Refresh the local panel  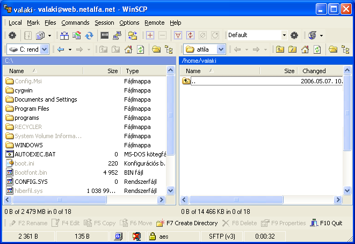tap(140, 49)
